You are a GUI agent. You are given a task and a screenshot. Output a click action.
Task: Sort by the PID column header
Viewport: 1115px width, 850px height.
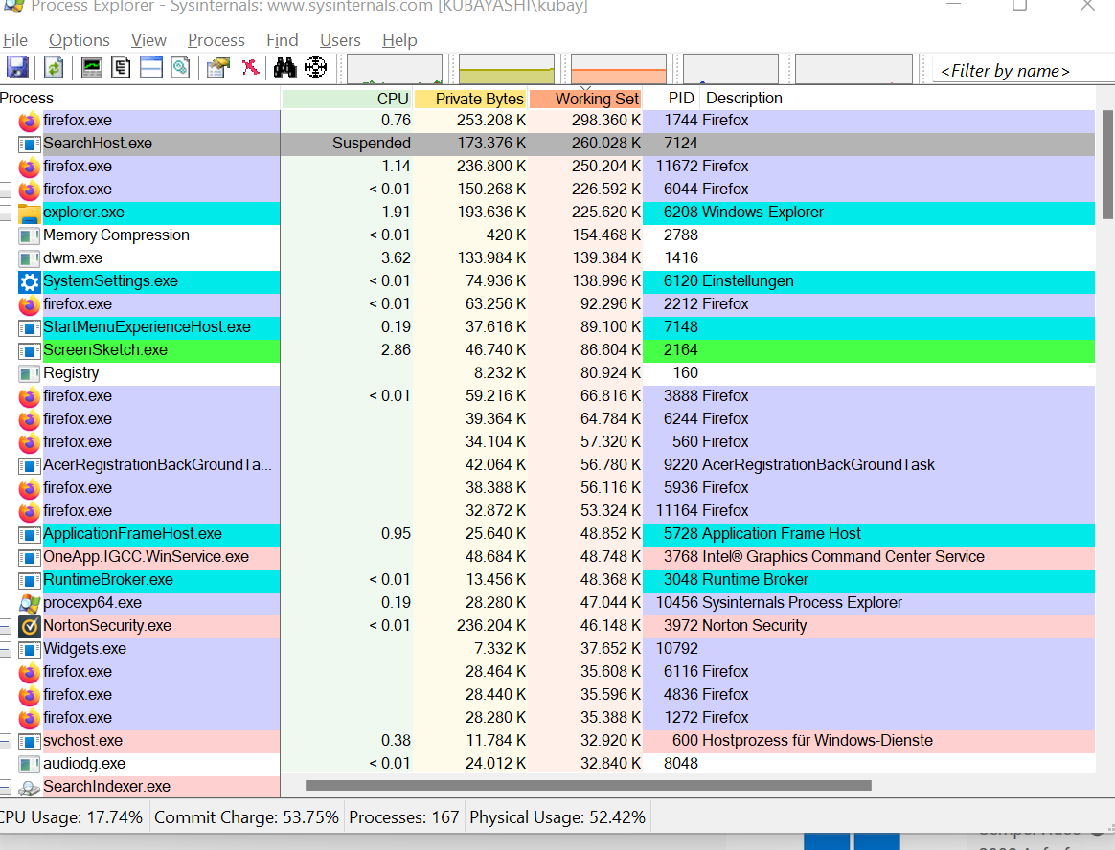point(671,99)
